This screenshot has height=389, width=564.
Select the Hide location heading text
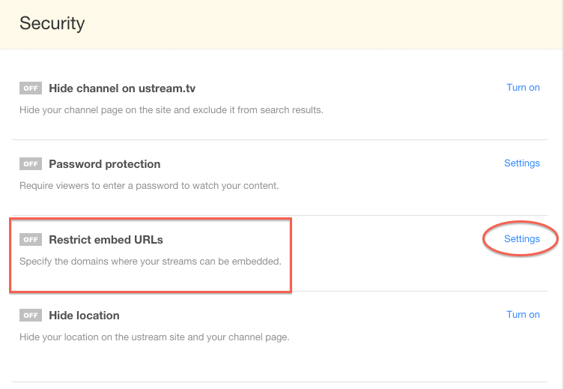pyautogui.click(x=84, y=316)
